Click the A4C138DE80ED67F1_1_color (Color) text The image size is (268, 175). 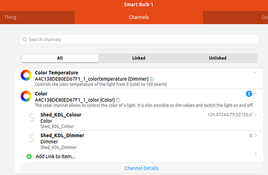click(75, 100)
